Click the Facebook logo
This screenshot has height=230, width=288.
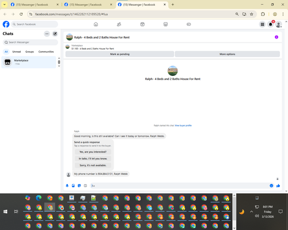6,24
